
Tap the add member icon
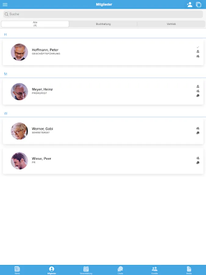190,5
